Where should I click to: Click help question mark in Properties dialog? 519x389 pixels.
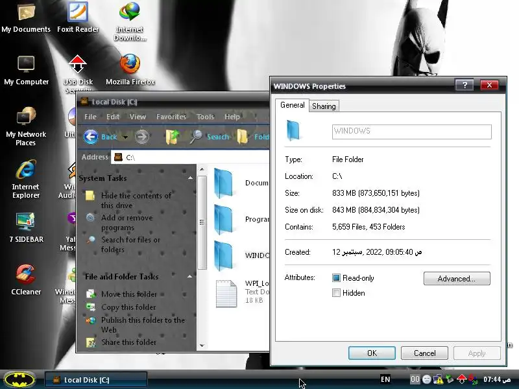pyautogui.click(x=465, y=85)
